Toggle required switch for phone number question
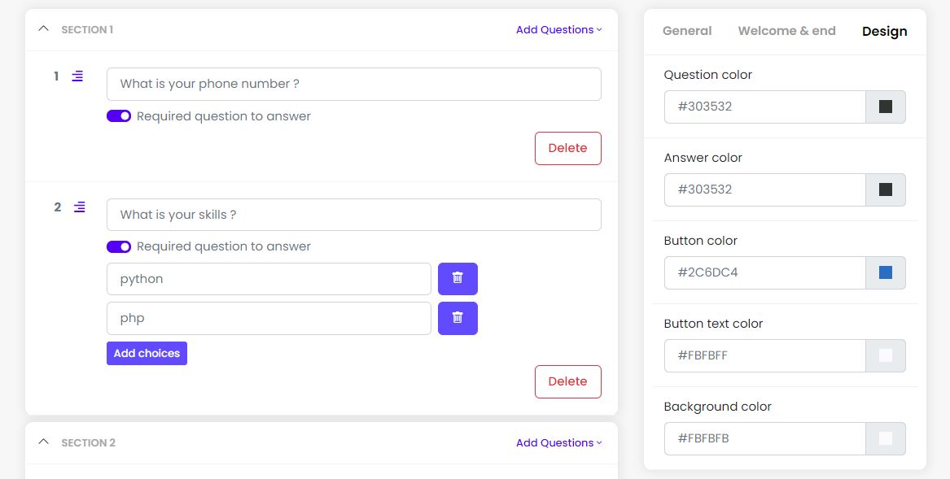 tap(119, 116)
